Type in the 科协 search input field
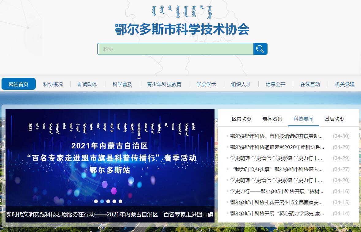Viewport: 361px width, 232px height. coord(175,49)
